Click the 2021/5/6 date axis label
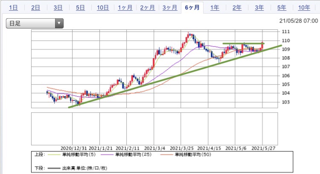Viewport: 320px width, 174px height. pyautogui.click(x=236, y=148)
